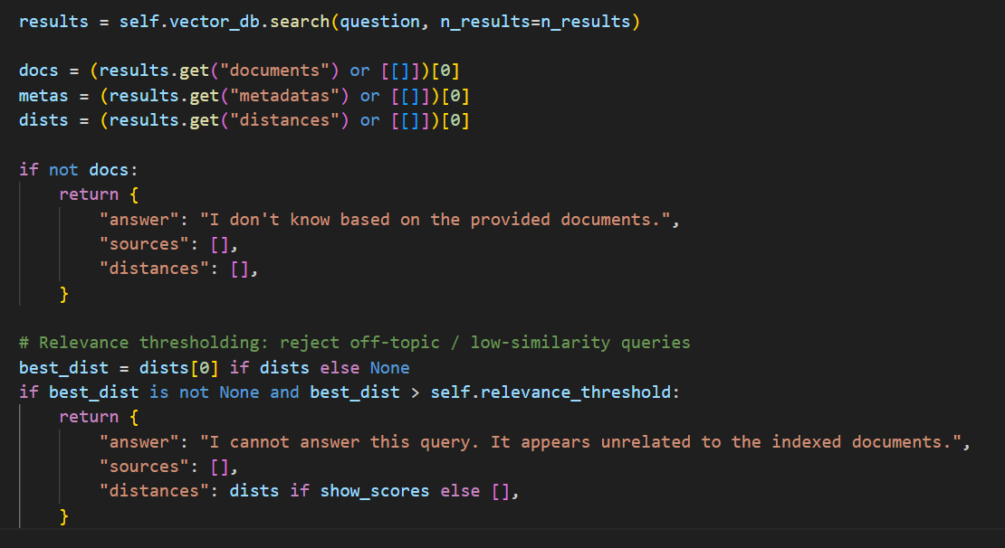Select the dists variable name

point(40,118)
